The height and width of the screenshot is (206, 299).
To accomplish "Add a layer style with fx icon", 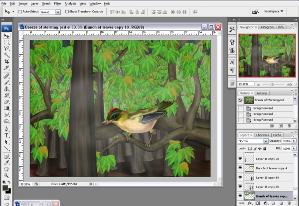I will coord(250,204).
